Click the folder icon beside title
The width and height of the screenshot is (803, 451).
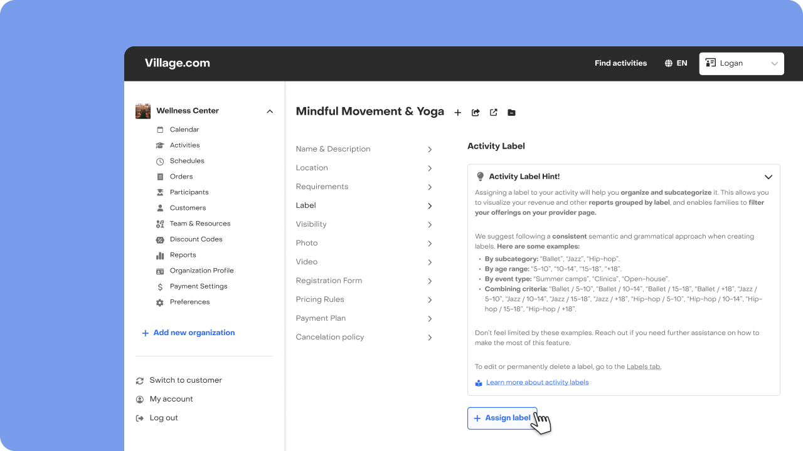511,113
